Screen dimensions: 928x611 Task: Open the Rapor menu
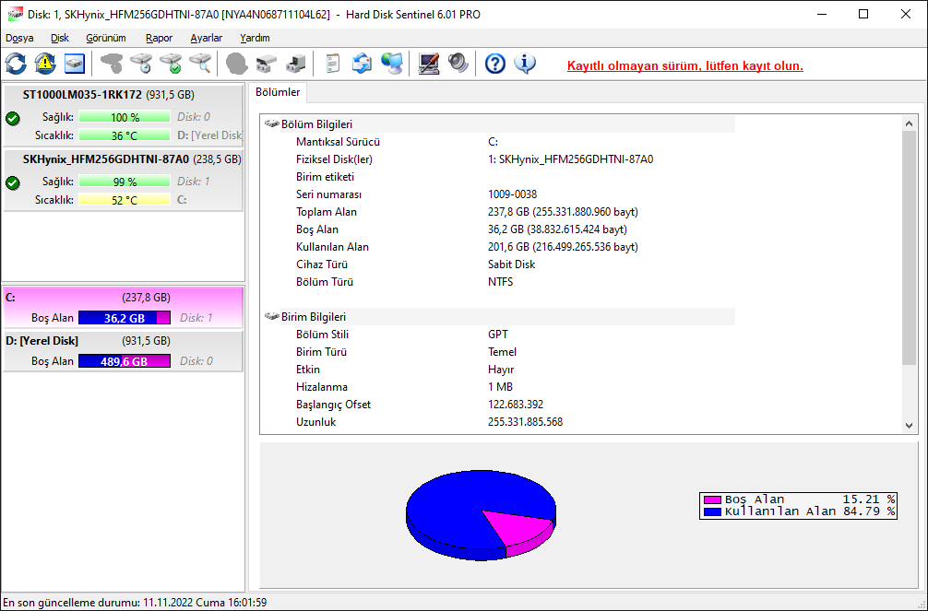click(160, 38)
